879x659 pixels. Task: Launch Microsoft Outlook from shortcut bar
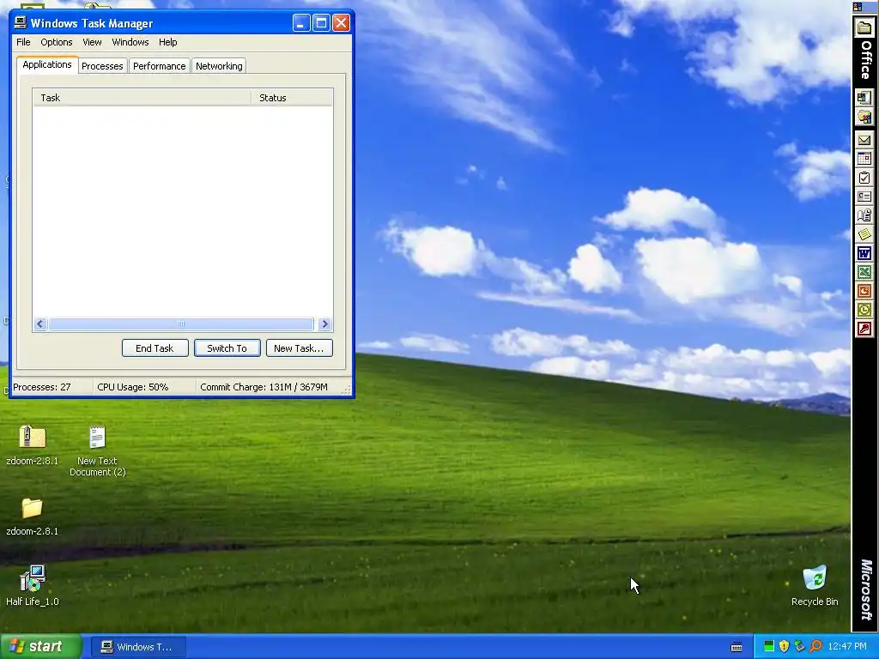point(864,309)
